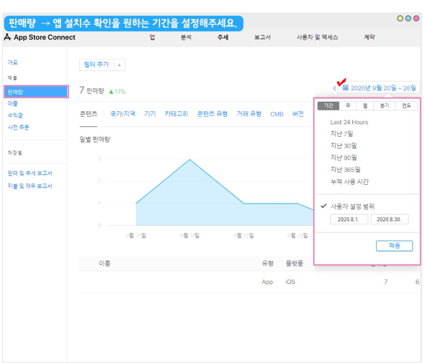Switch to the 버전 tab
This screenshot has width=424, height=363.
point(298,114)
